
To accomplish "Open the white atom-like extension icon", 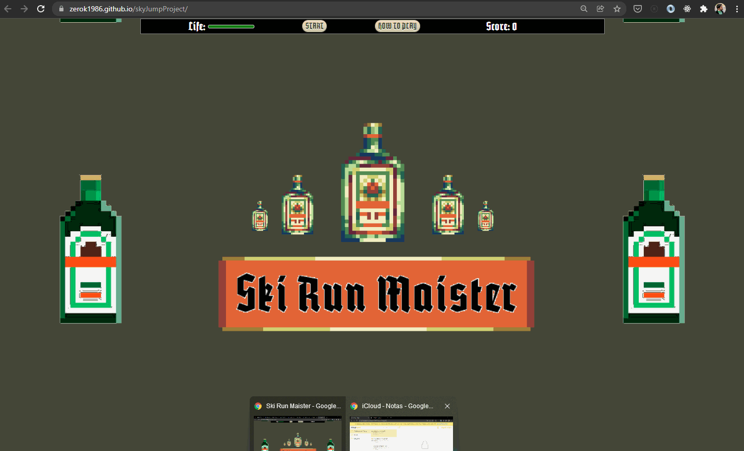I will coord(687,9).
